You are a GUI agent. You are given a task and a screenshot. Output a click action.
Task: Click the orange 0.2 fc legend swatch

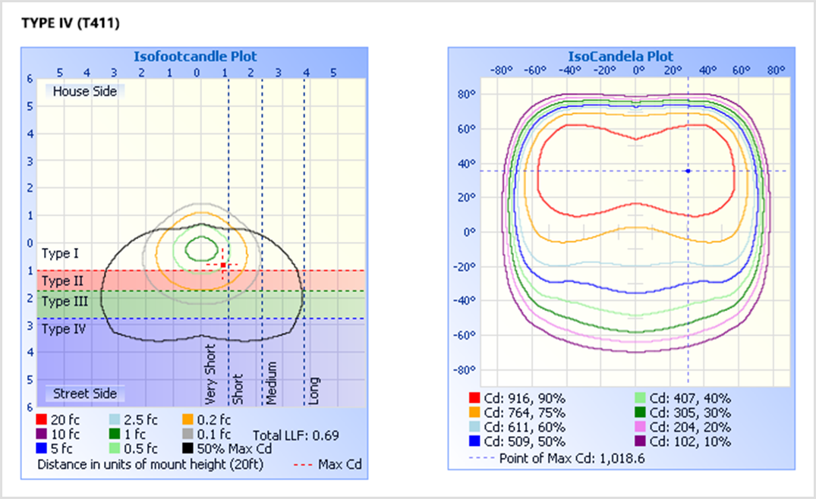click(187, 419)
